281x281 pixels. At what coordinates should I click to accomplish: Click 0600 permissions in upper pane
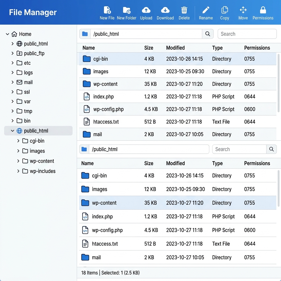(x=250, y=109)
